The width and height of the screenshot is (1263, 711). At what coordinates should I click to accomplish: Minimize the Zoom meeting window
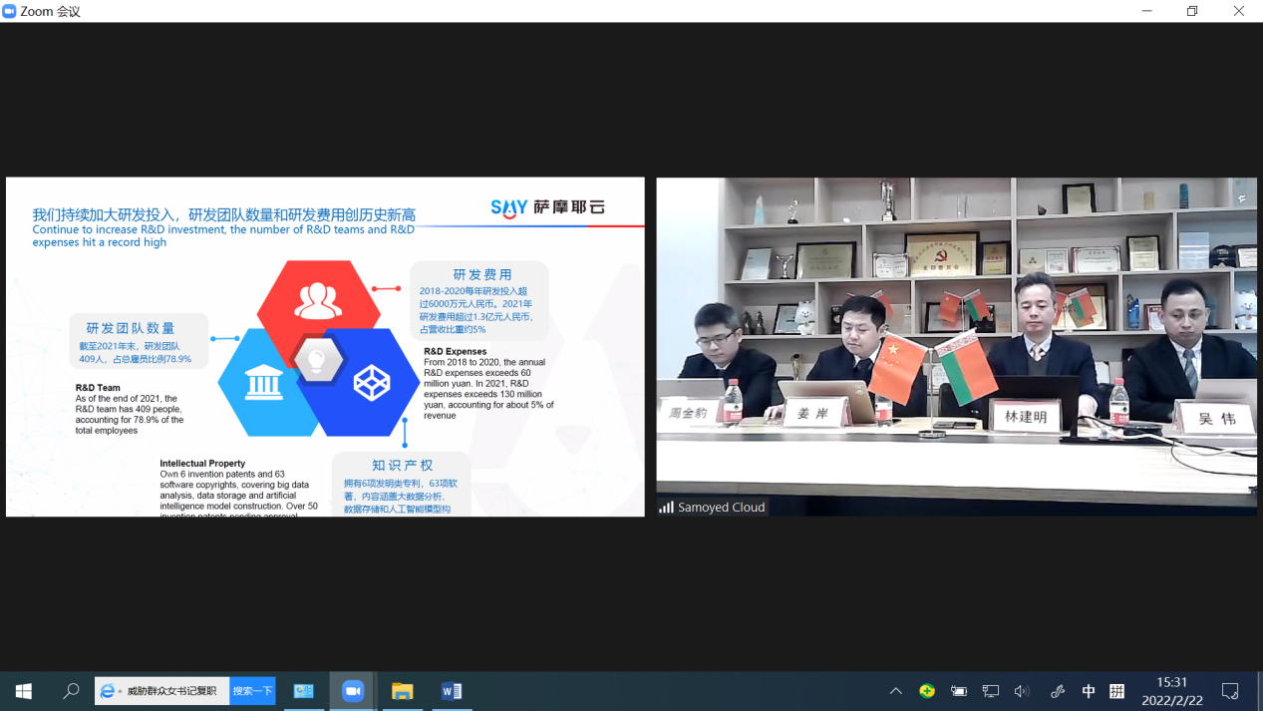tap(1146, 11)
